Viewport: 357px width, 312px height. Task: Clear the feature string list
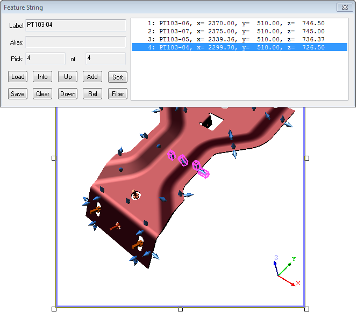click(42, 94)
